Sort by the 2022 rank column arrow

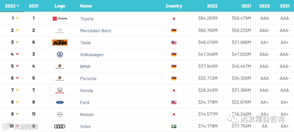point(18,6)
